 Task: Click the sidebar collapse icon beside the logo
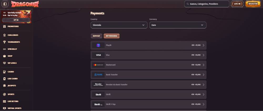(6, 4)
